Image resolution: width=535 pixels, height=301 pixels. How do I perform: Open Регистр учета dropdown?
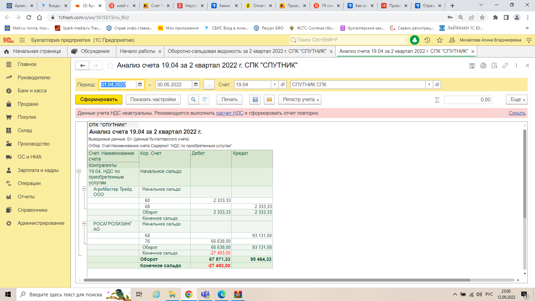point(300,99)
